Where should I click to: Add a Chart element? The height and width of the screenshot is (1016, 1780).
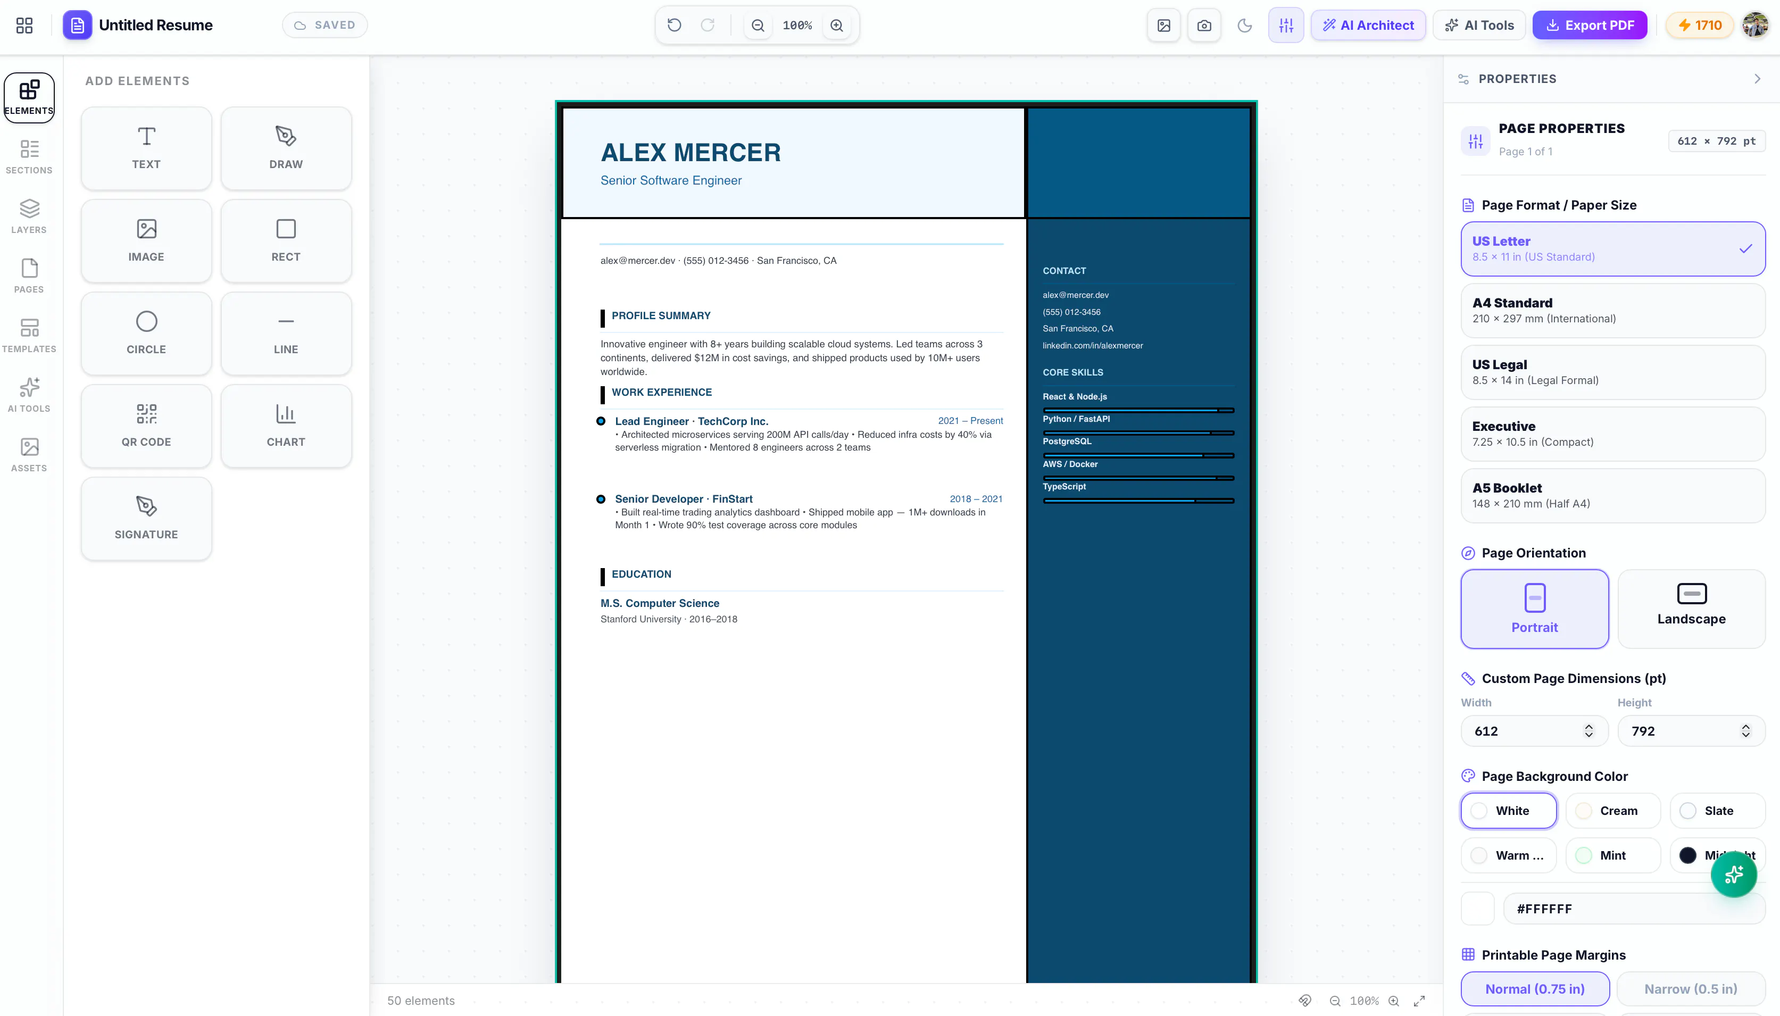(286, 426)
